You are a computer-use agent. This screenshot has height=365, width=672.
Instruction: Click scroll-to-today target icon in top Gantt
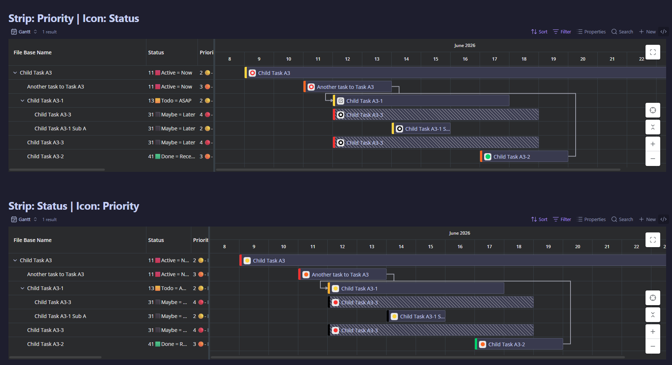point(653,110)
